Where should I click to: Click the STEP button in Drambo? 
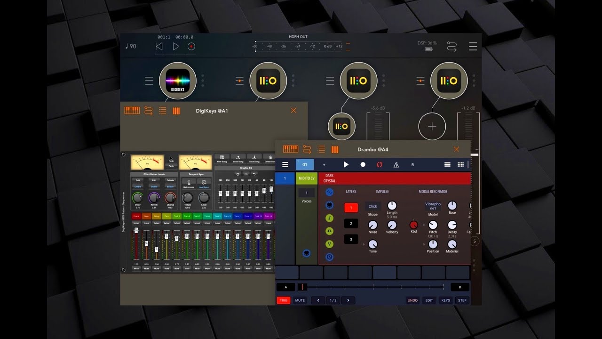(462, 300)
